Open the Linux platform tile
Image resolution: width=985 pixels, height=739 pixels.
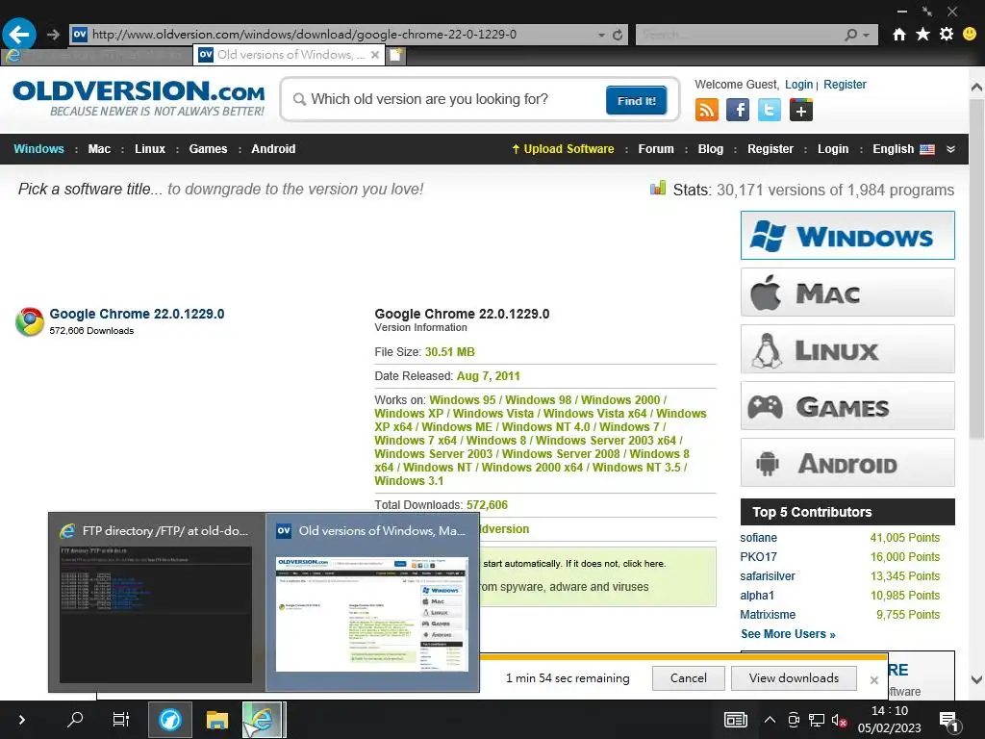pyautogui.click(x=847, y=348)
